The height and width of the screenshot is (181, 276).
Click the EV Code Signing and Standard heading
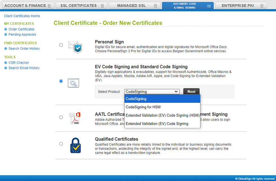coord(141,67)
